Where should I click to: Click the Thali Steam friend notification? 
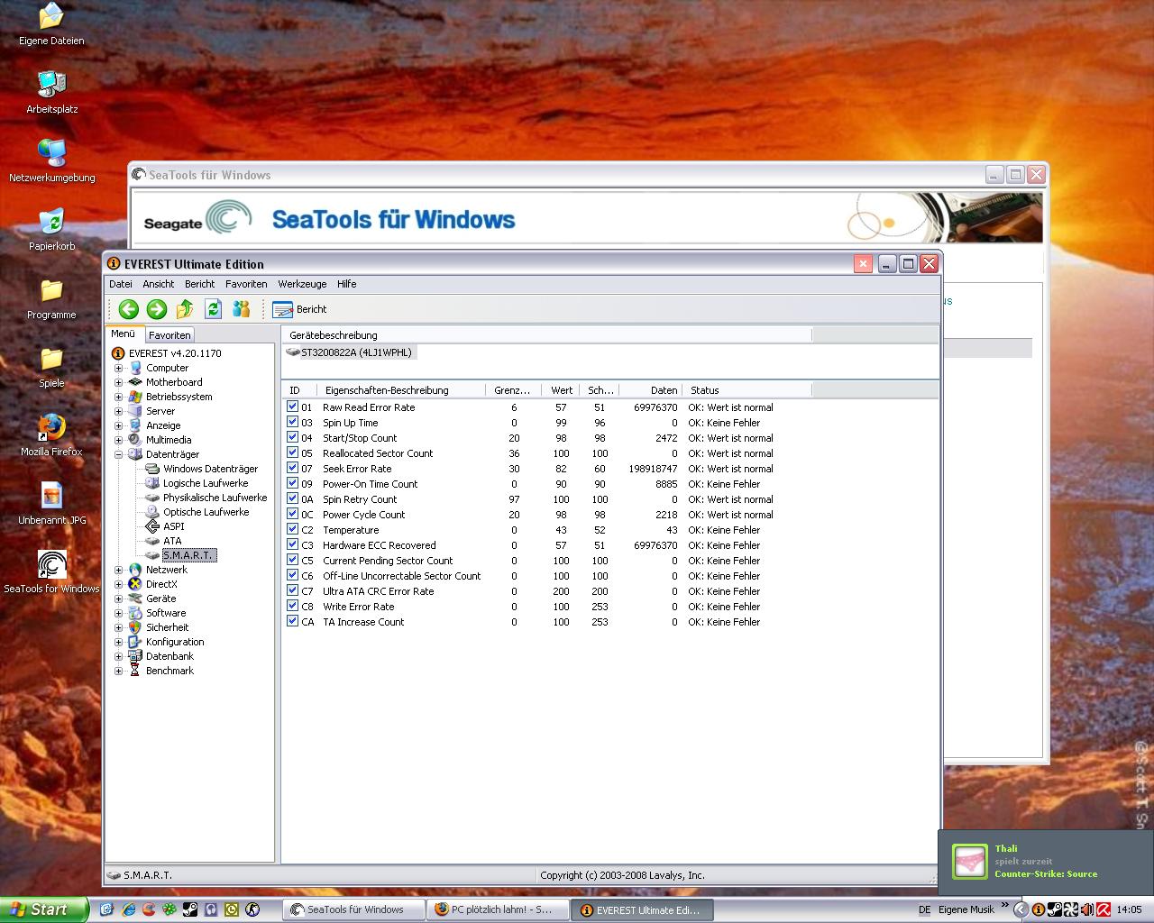pos(1045,862)
